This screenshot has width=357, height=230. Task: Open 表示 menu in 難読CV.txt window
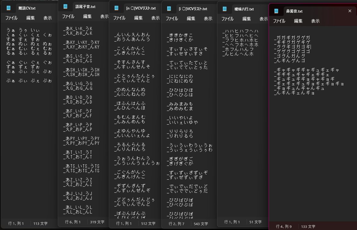point(48,18)
